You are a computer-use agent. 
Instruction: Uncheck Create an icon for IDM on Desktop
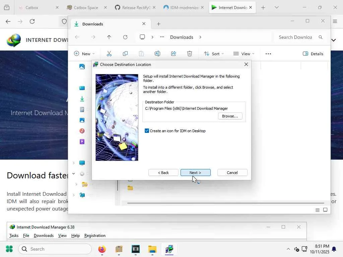pos(147,131)
